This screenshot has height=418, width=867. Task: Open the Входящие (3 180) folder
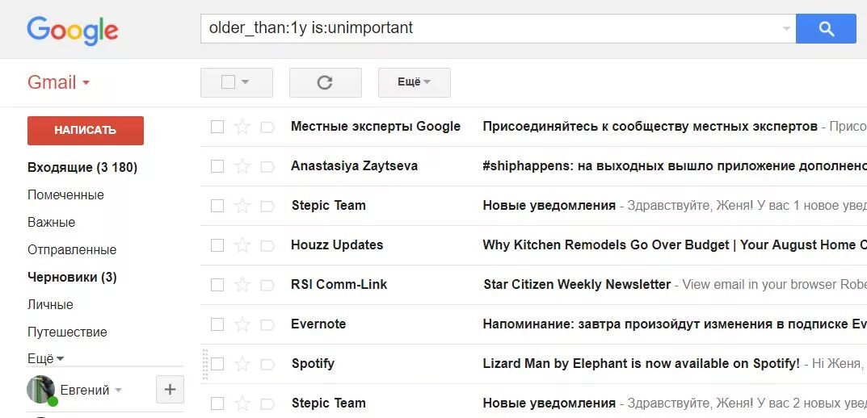tap(82, 168)
